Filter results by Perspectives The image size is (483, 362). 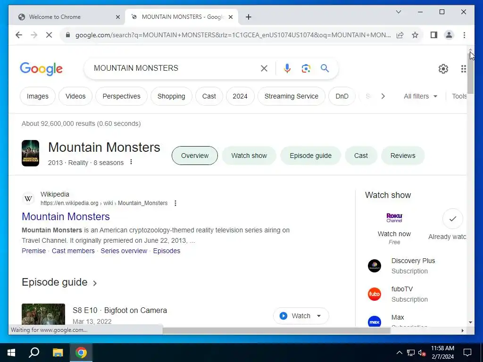pyautogui.click(x=121, y=96)
